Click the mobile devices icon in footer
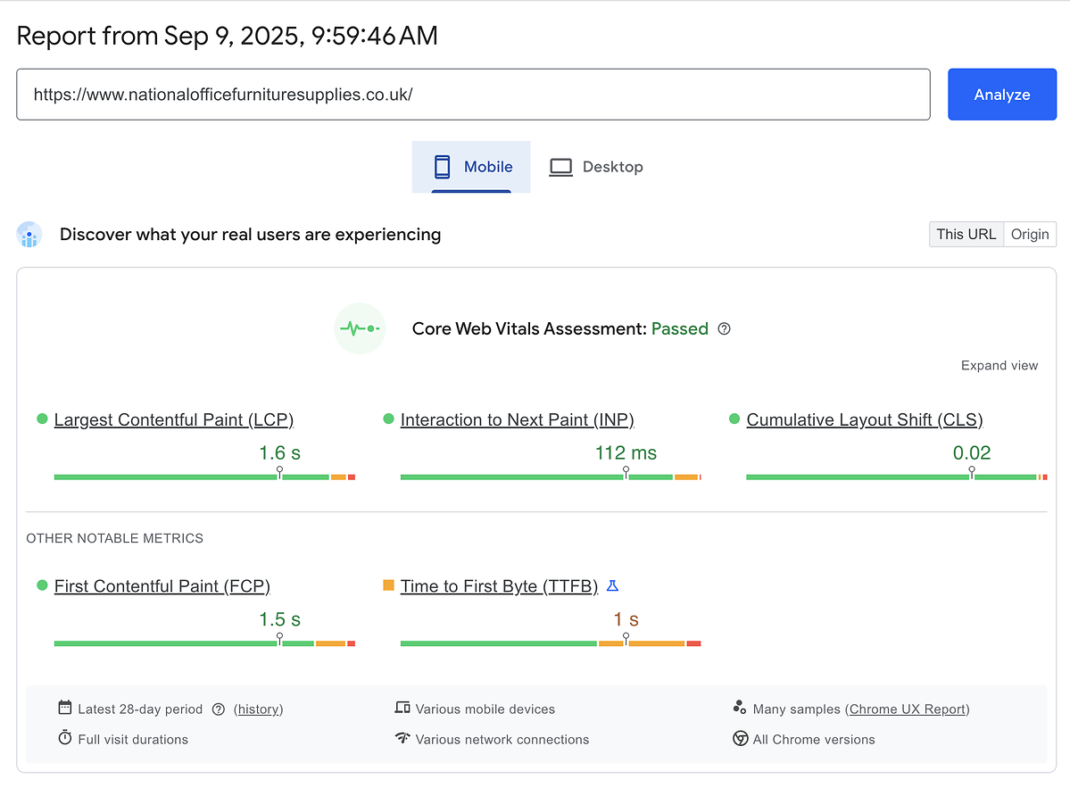Viewport: 1070px width, 796px height. [402, 708]
